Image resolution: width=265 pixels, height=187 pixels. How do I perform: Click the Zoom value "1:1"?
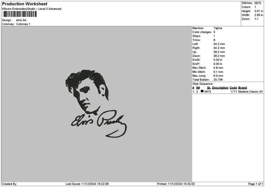[x=256, y=19]
